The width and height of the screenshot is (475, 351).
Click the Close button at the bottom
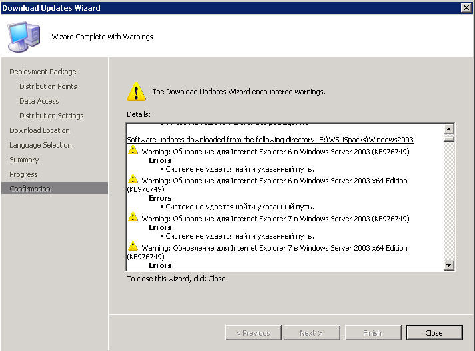(434, 333)
